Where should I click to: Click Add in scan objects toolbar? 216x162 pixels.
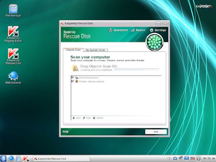tap(78, 118)
